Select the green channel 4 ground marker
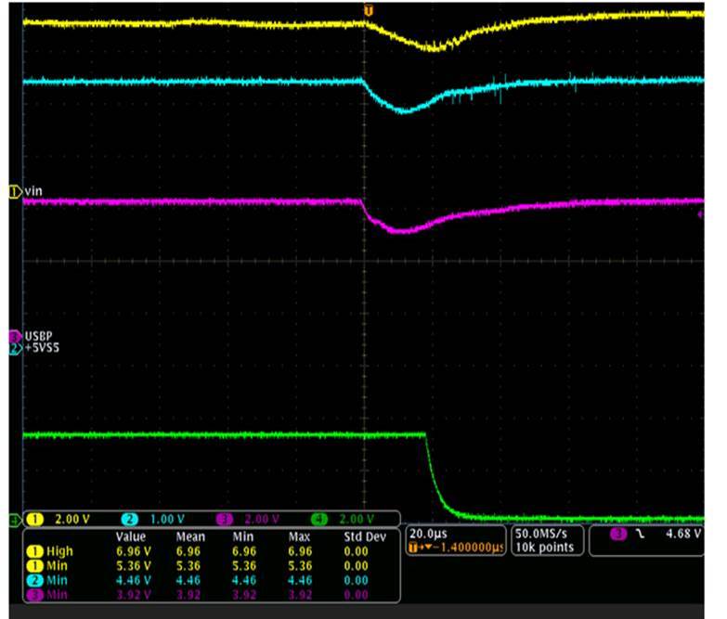 pyautogui.click(x=15, y=520)
